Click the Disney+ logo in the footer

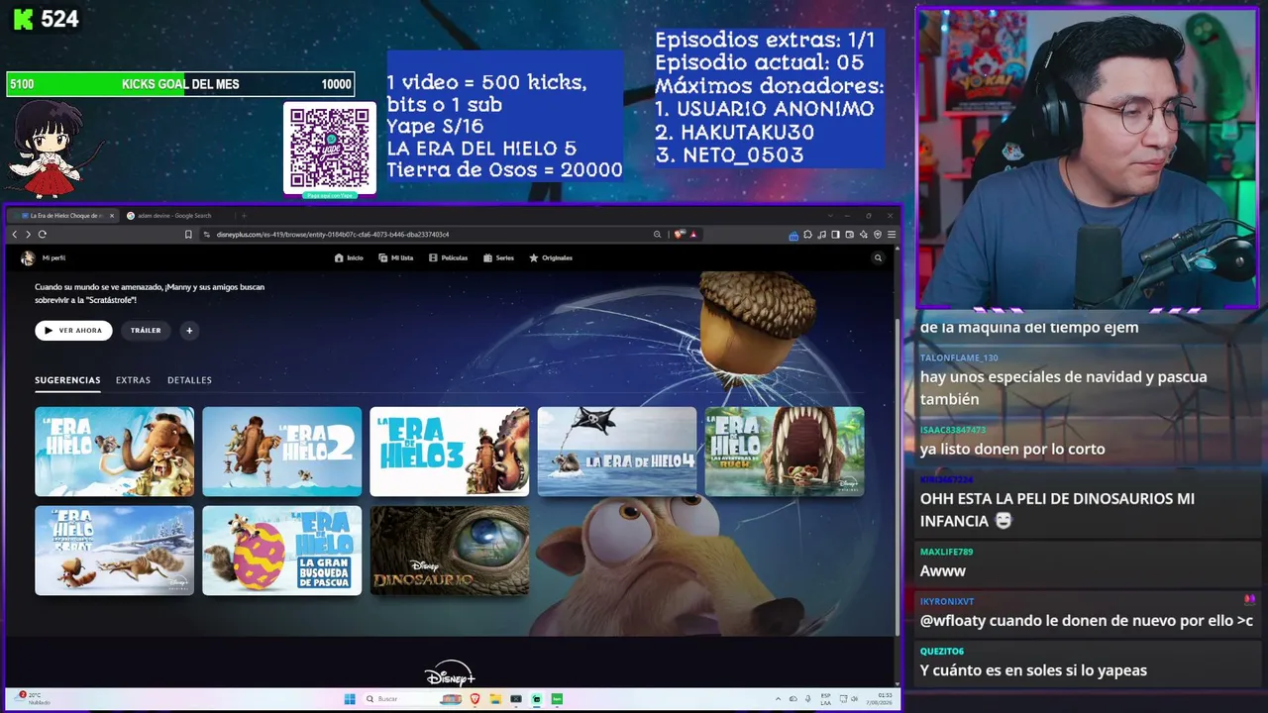coord(450,673)
